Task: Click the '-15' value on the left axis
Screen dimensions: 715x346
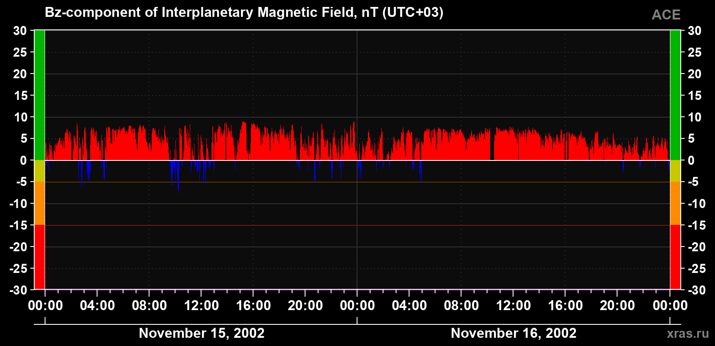Action: [x=18, y=225]
